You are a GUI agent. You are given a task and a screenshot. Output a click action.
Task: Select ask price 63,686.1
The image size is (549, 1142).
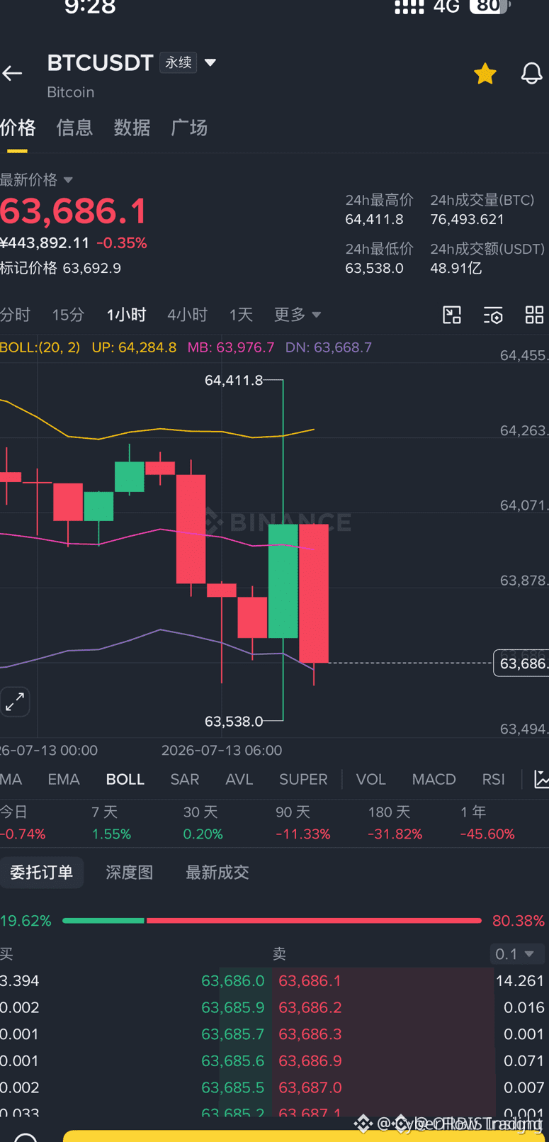tap(310, 981)
